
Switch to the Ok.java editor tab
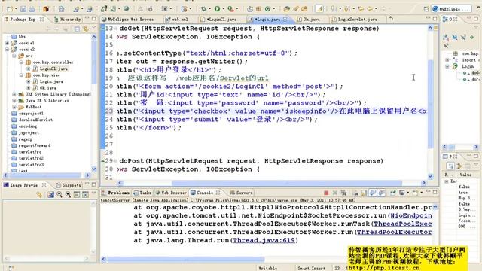click(x=309, y=19)
